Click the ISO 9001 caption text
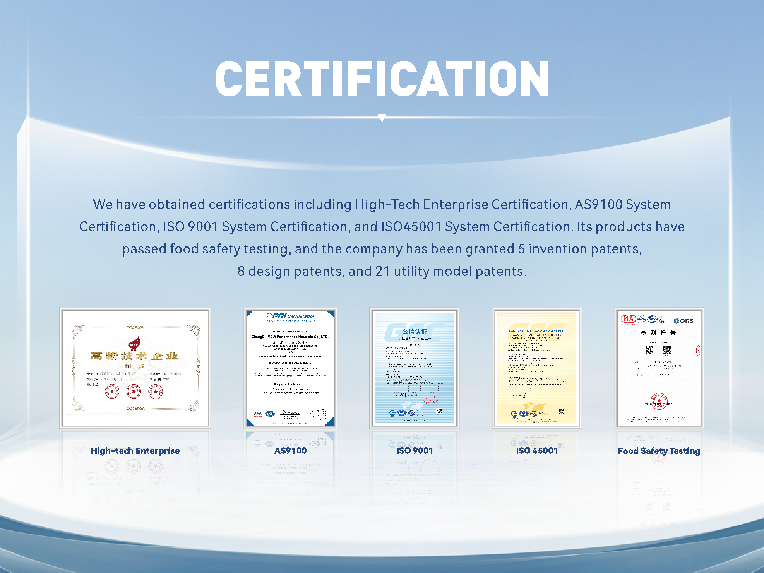764x573 pixels. click(x=415, y=451)
